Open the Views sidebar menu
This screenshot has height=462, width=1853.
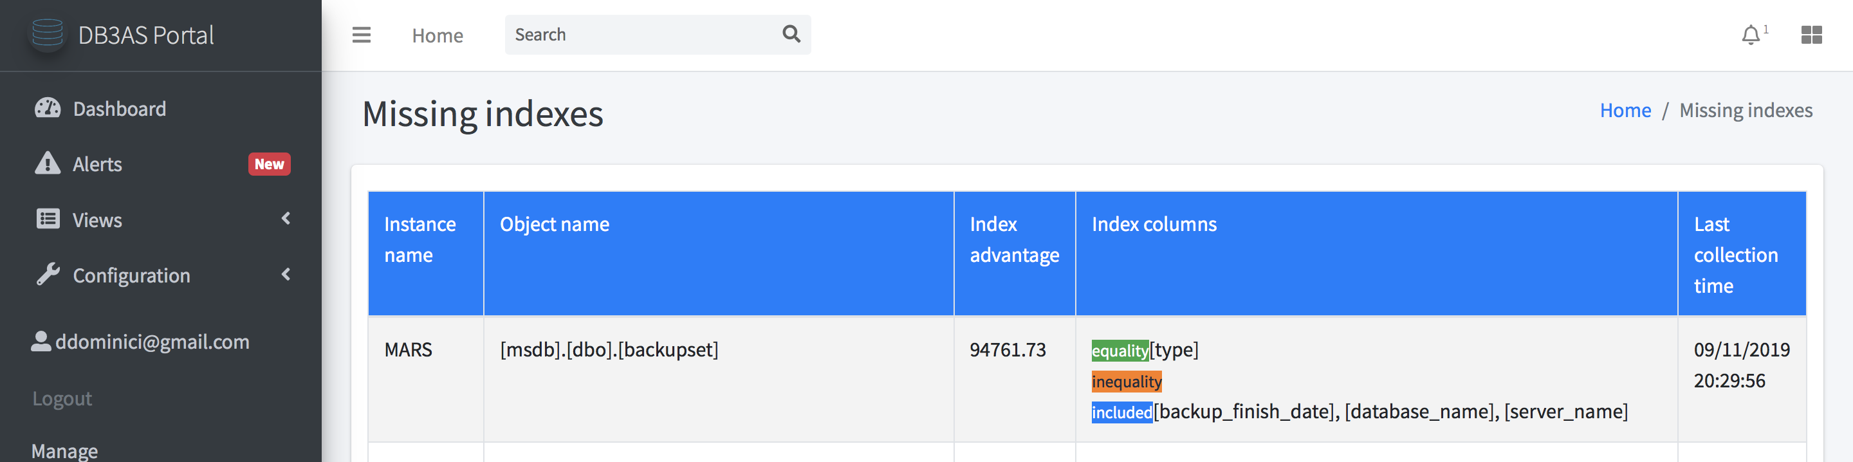pos(97,220)
